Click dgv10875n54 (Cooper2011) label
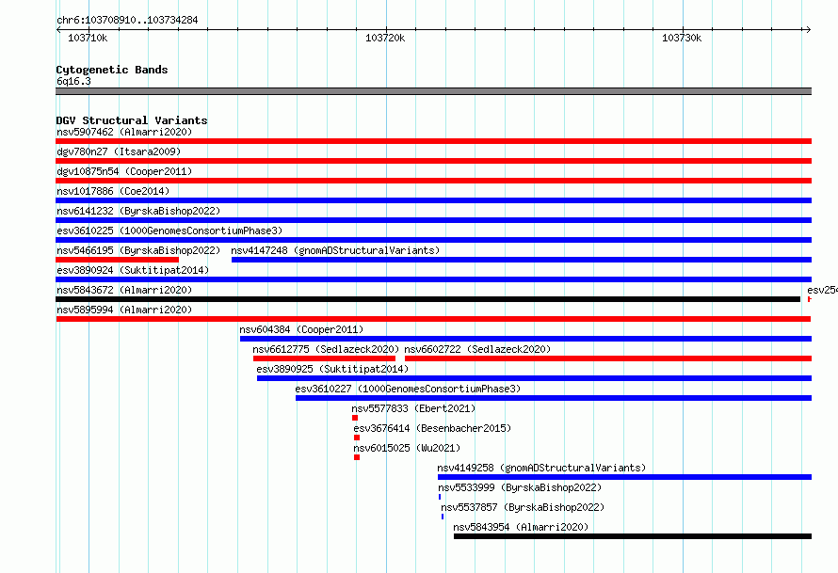 pos(124,171)
